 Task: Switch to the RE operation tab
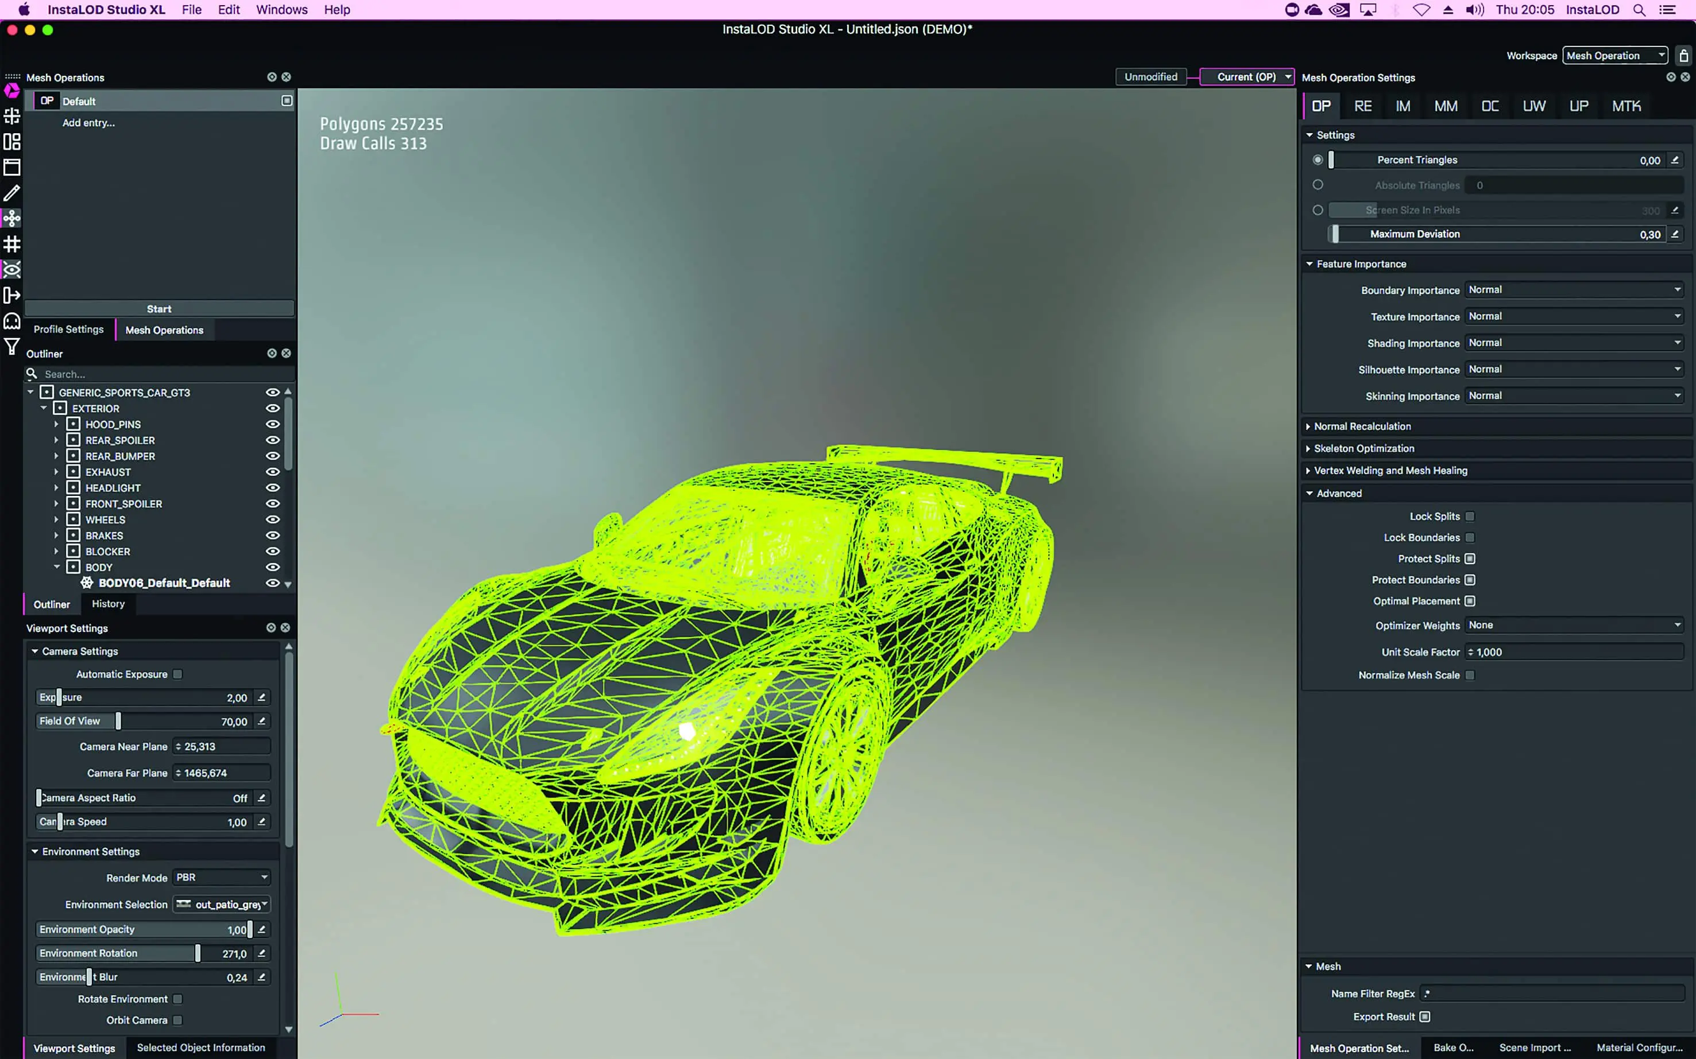pos(1362,106)
